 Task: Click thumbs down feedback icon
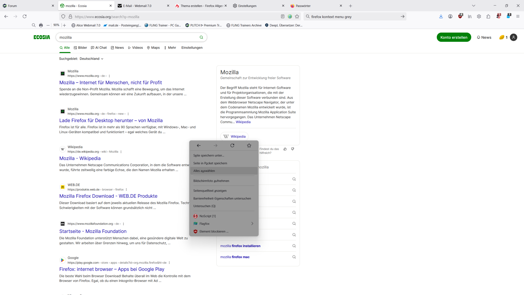pyautogui.click(x=293, y=149)
